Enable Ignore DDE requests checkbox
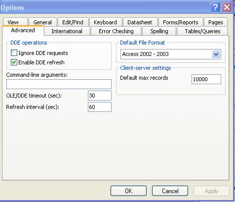235x202 pixels. pyautogui.click(x=14, y=53)
